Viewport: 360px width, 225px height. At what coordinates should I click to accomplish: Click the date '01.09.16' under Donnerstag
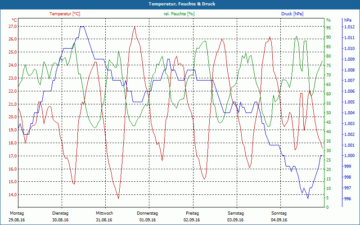[x=148, y=220]
